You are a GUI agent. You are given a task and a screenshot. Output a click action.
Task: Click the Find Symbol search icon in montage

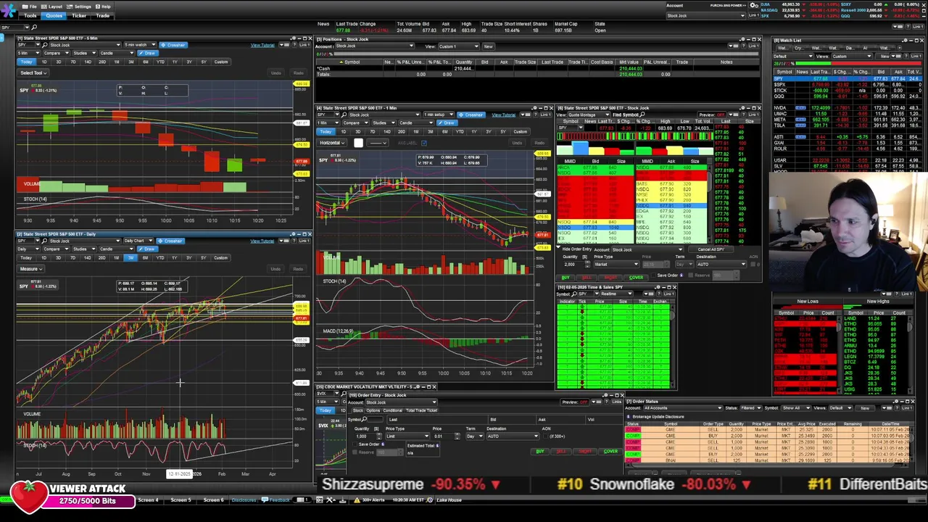[643, 115]
